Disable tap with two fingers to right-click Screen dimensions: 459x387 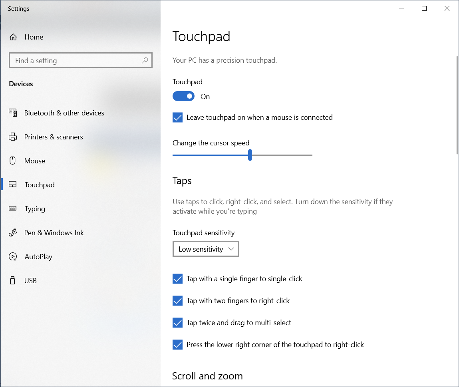click(178, 301)
